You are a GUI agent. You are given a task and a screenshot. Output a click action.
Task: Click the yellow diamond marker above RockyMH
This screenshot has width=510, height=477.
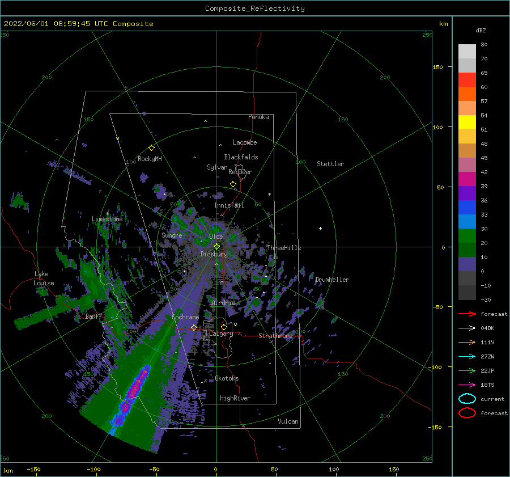[151, 148]
